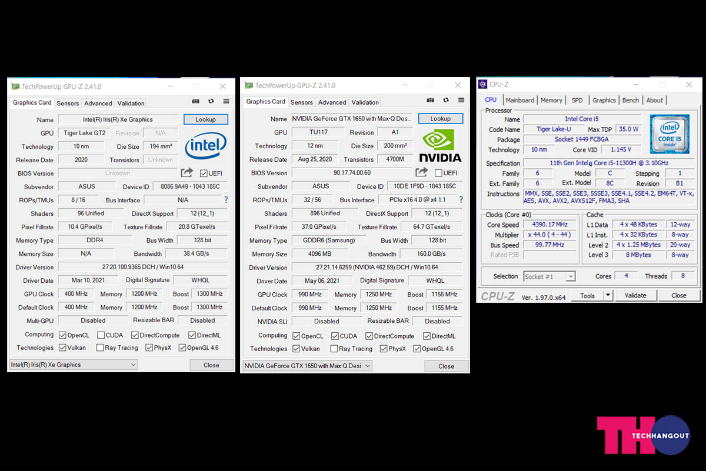Toggle Ray Tracing checkbox in Intel GPU-Z window
This screenshot has width=706, height=471.
(x=101, y=348)
